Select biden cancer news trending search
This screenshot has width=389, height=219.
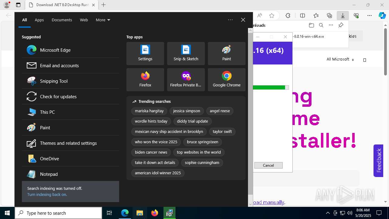click(151, 152)
